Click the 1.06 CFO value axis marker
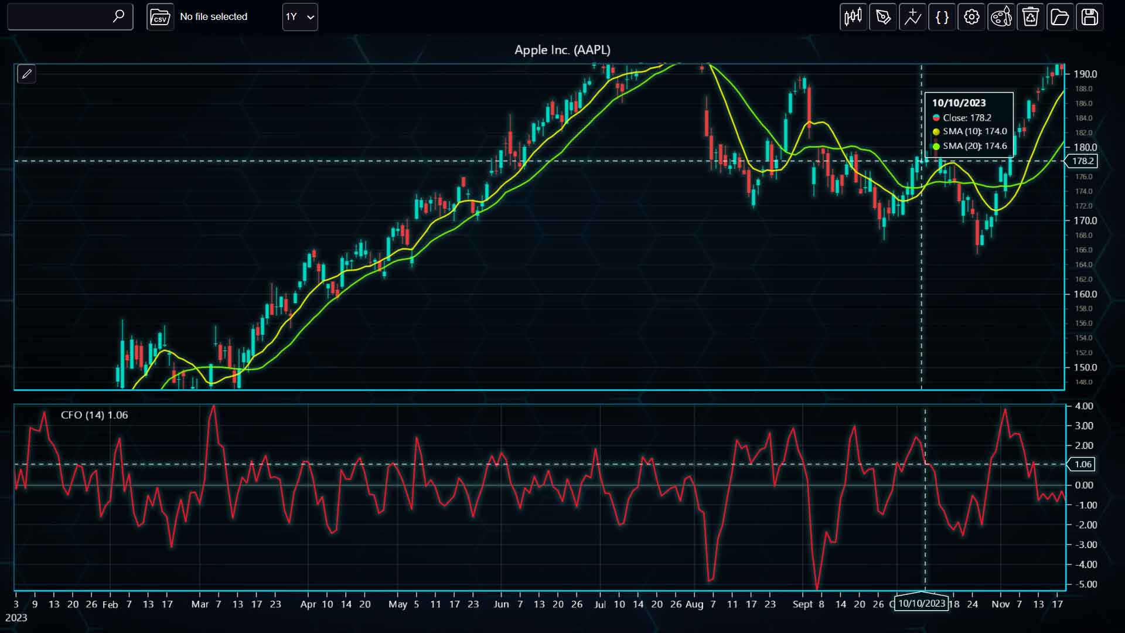Viewport: 1125px width, 633px height. 1082,464
